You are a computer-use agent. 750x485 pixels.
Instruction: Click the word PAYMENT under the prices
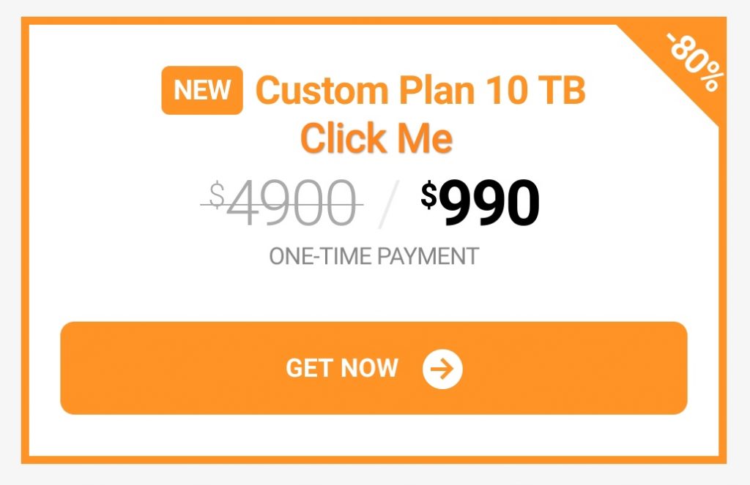(428, 257)
